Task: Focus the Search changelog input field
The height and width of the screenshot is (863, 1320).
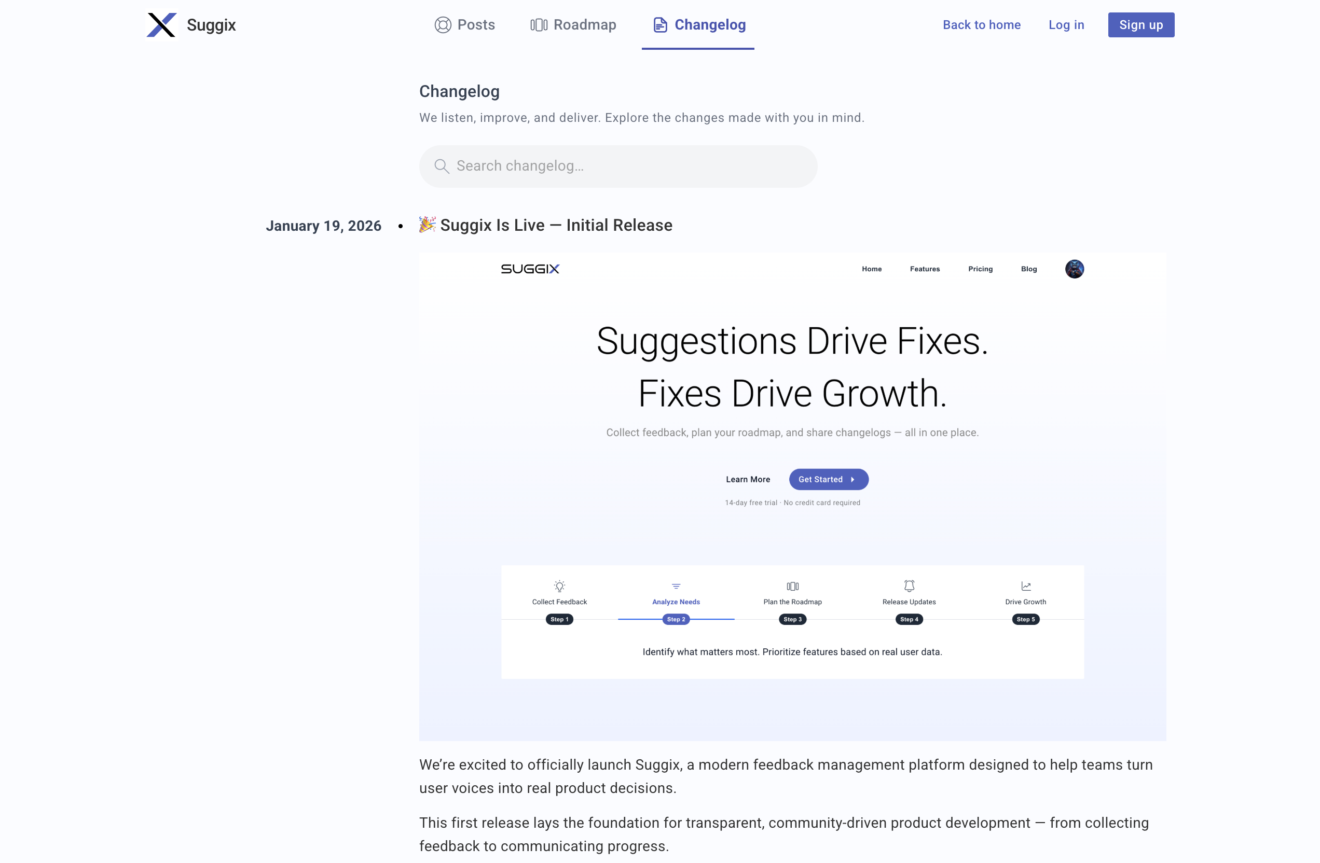Action: (627, 166)
